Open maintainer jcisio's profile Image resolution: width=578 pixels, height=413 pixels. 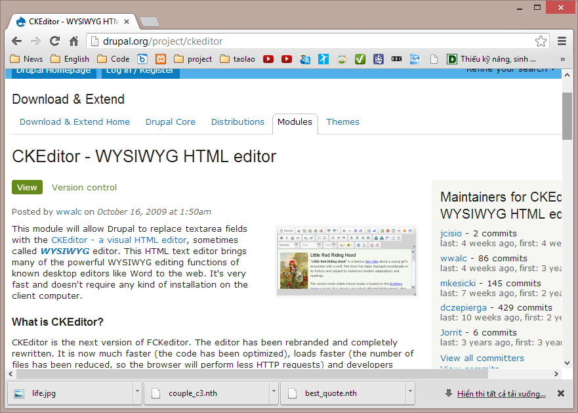(451, 233)
